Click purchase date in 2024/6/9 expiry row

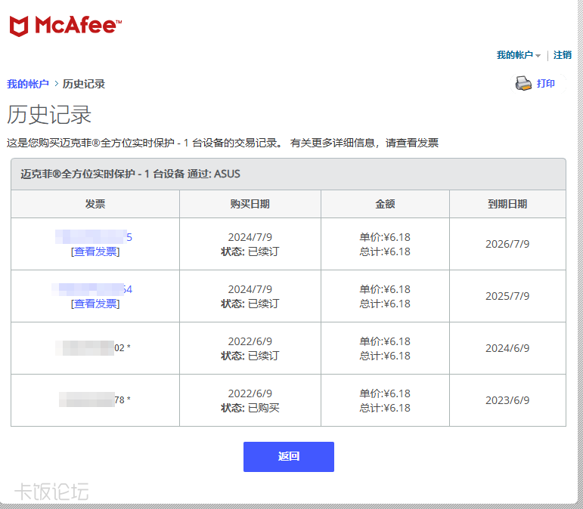click(250, 341)
